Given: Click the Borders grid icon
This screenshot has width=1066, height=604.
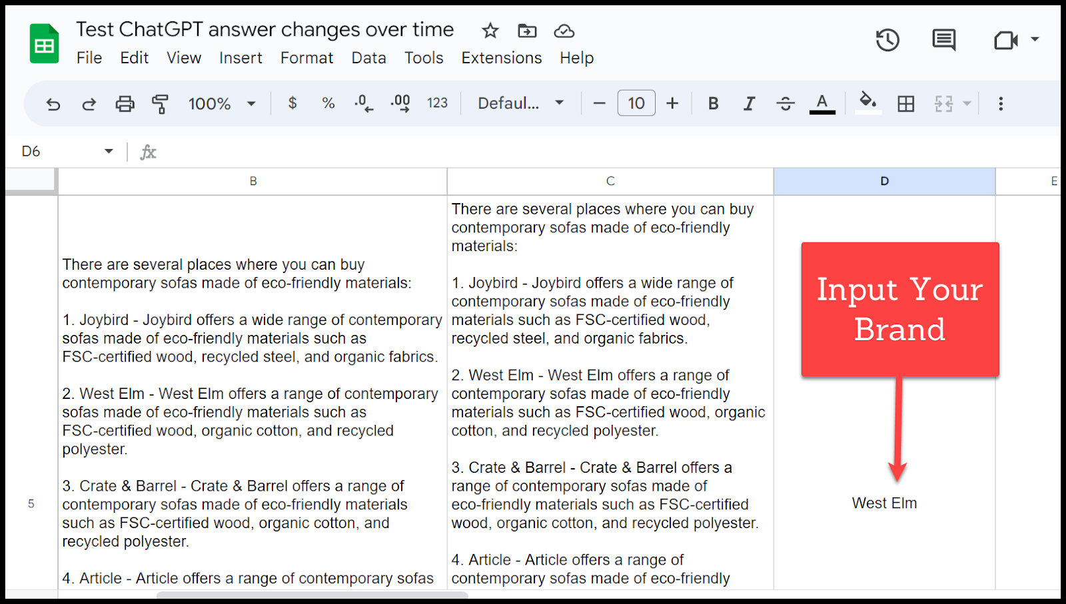Looking at the screenshot, I should (905, 104).
